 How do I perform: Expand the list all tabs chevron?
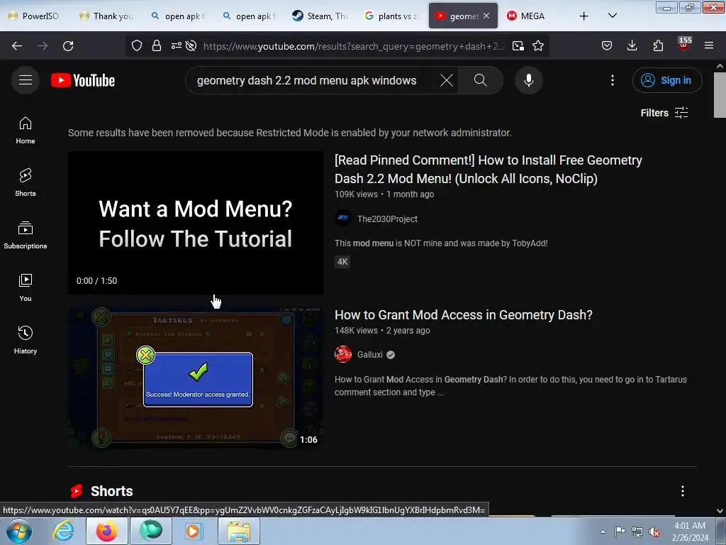point(612,16)
